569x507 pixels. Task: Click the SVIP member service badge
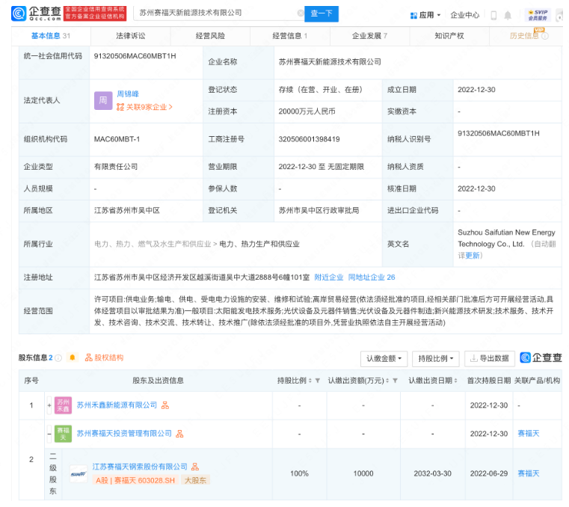pyautogui.click(x=536, y=14)
